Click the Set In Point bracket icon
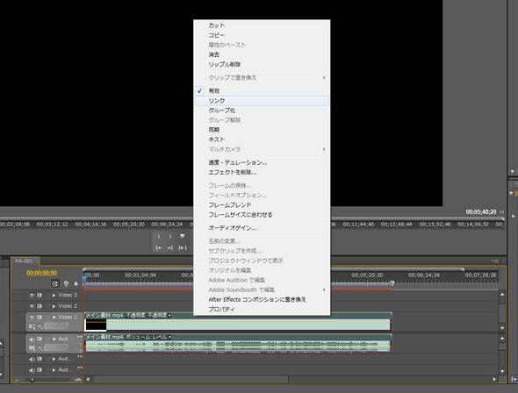The height and width of the screenshot is (393, 518). [x=159, y=236]
